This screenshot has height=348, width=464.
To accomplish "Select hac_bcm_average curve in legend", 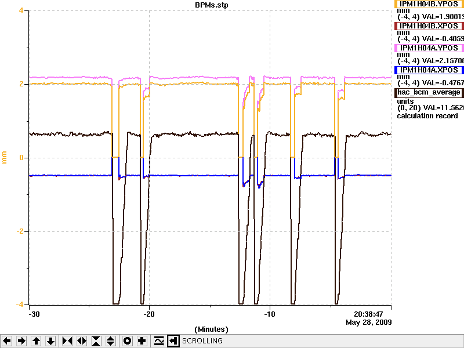I will click(429, 92).
